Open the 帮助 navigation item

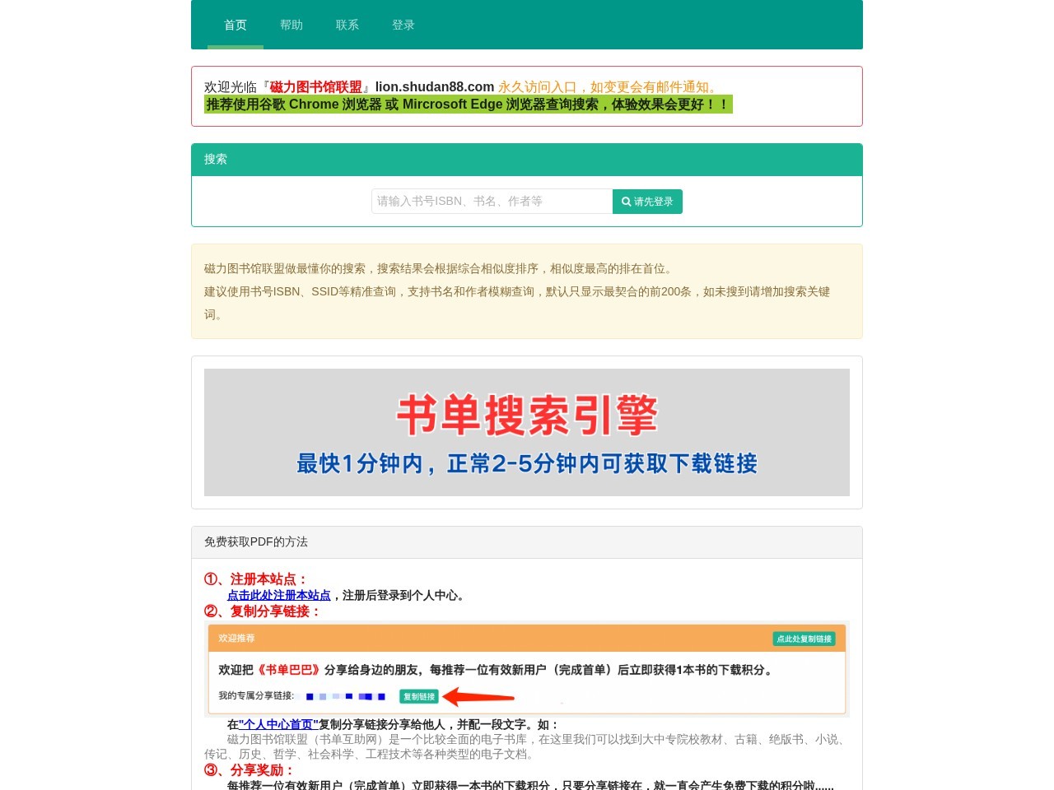pyautogui.click(x=291, y=25)
